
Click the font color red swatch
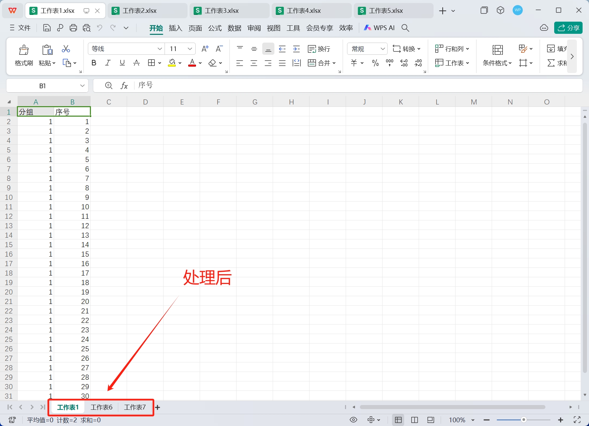pos(192,63)
